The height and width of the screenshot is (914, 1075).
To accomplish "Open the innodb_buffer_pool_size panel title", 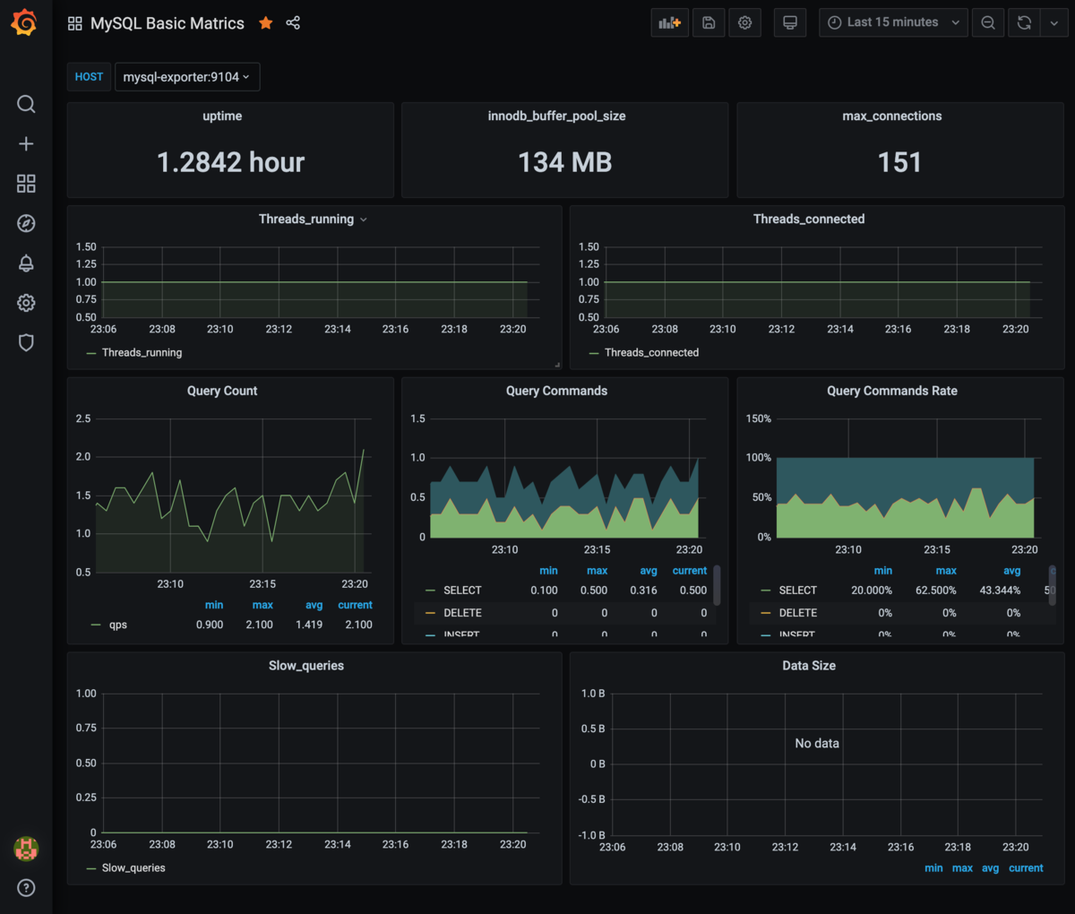I will 556,116.
